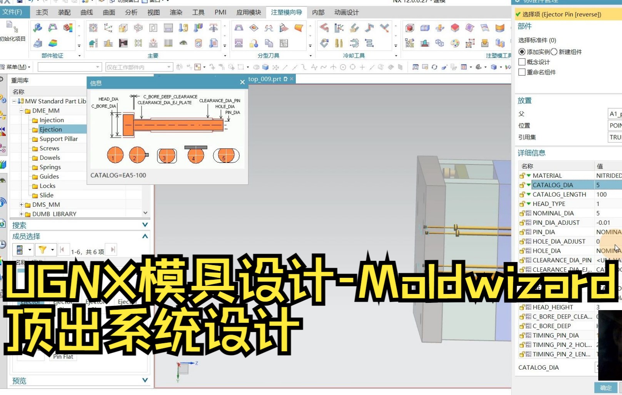622x395 pixels.
Task: Open the Mold CSYS tool
Action: 107,28
